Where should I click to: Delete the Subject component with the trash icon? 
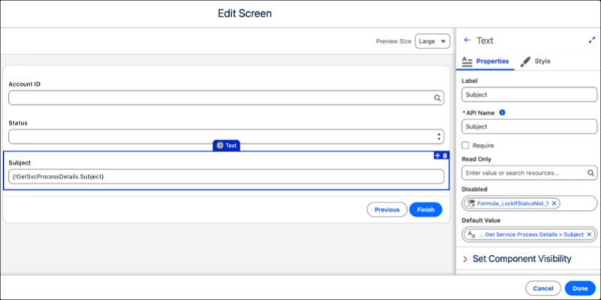[445, 155]
